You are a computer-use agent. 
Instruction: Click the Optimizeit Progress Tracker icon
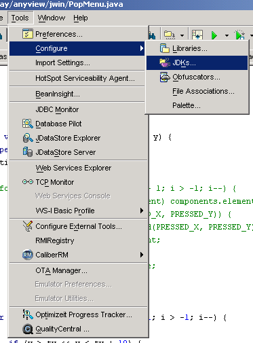point(28,314)
